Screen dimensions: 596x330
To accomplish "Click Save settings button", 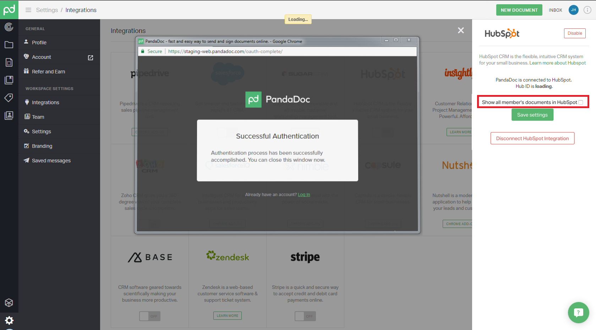I will pyautogui.click(x=532, y=115).
